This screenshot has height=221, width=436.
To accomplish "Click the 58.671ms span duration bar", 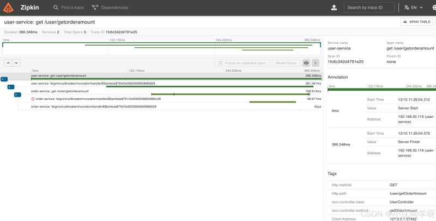I will click(272, 102).
